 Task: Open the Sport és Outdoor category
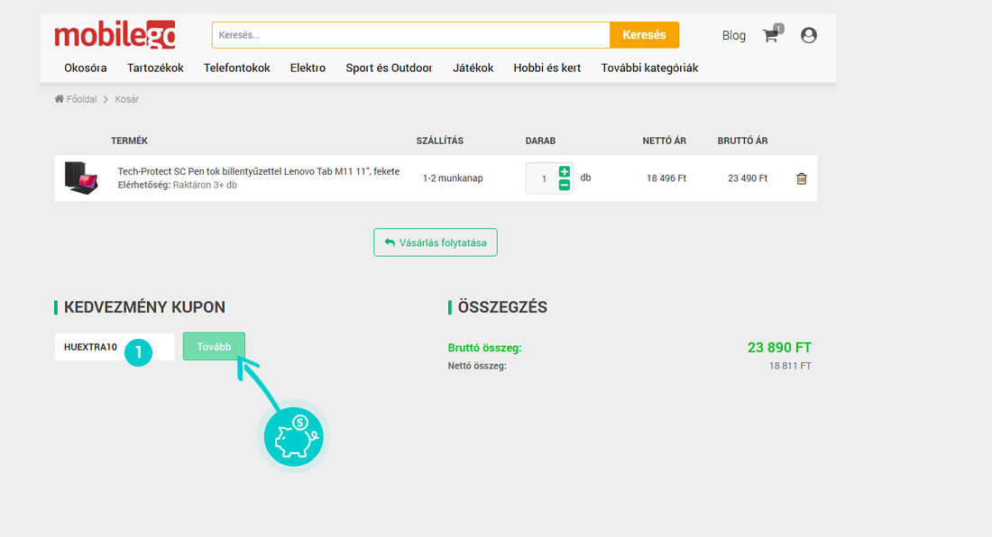coord(389,68)
